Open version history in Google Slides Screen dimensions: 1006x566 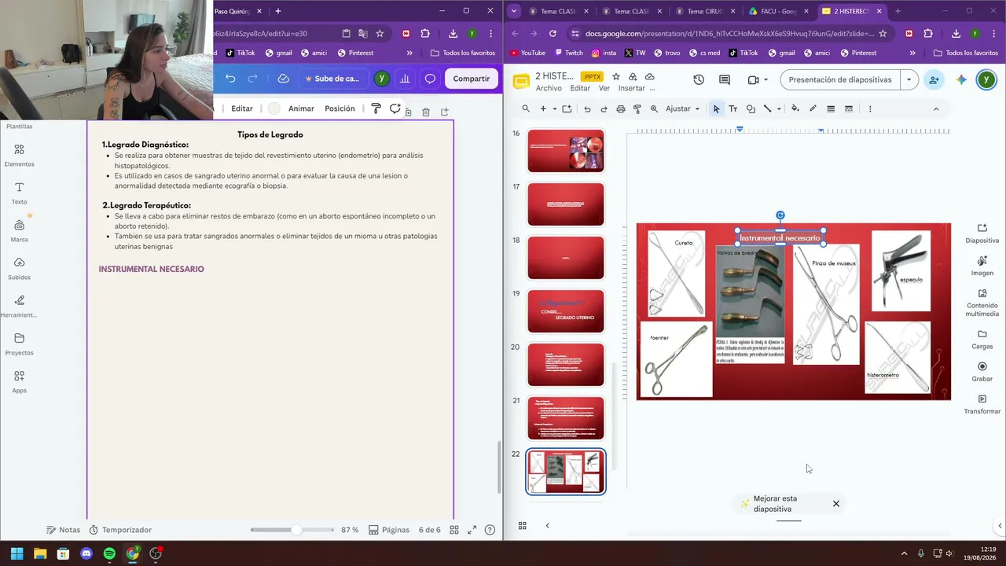click(x=699, y=79)
